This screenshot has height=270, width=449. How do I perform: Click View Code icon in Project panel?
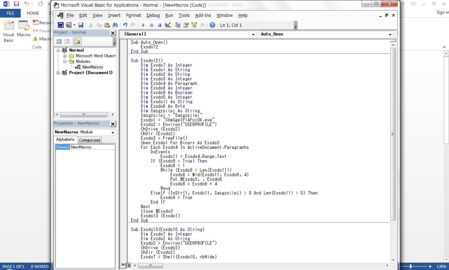pos(59,42)
